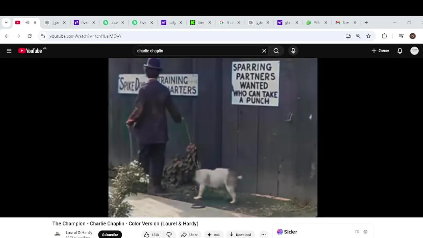Open the tab search dropdown arrow
The width and height of the screenshot is (423, 238).
coord(6,22)
